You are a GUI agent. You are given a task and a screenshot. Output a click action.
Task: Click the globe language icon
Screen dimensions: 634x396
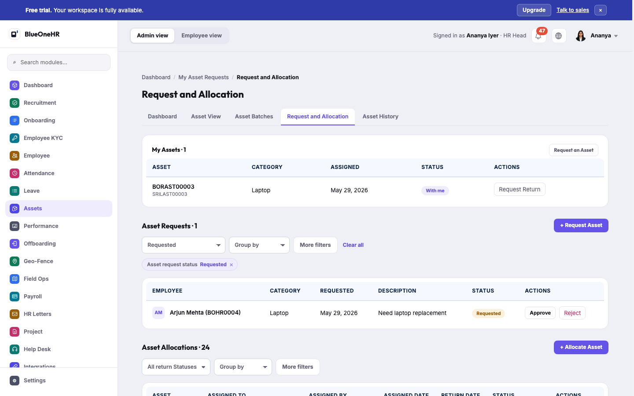559,36
